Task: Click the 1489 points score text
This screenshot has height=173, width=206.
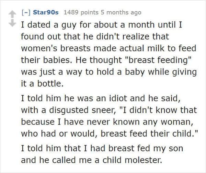Action: click(81, 12)
